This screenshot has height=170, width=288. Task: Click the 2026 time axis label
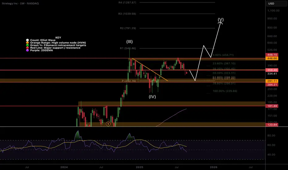click(x=214, y=167)
